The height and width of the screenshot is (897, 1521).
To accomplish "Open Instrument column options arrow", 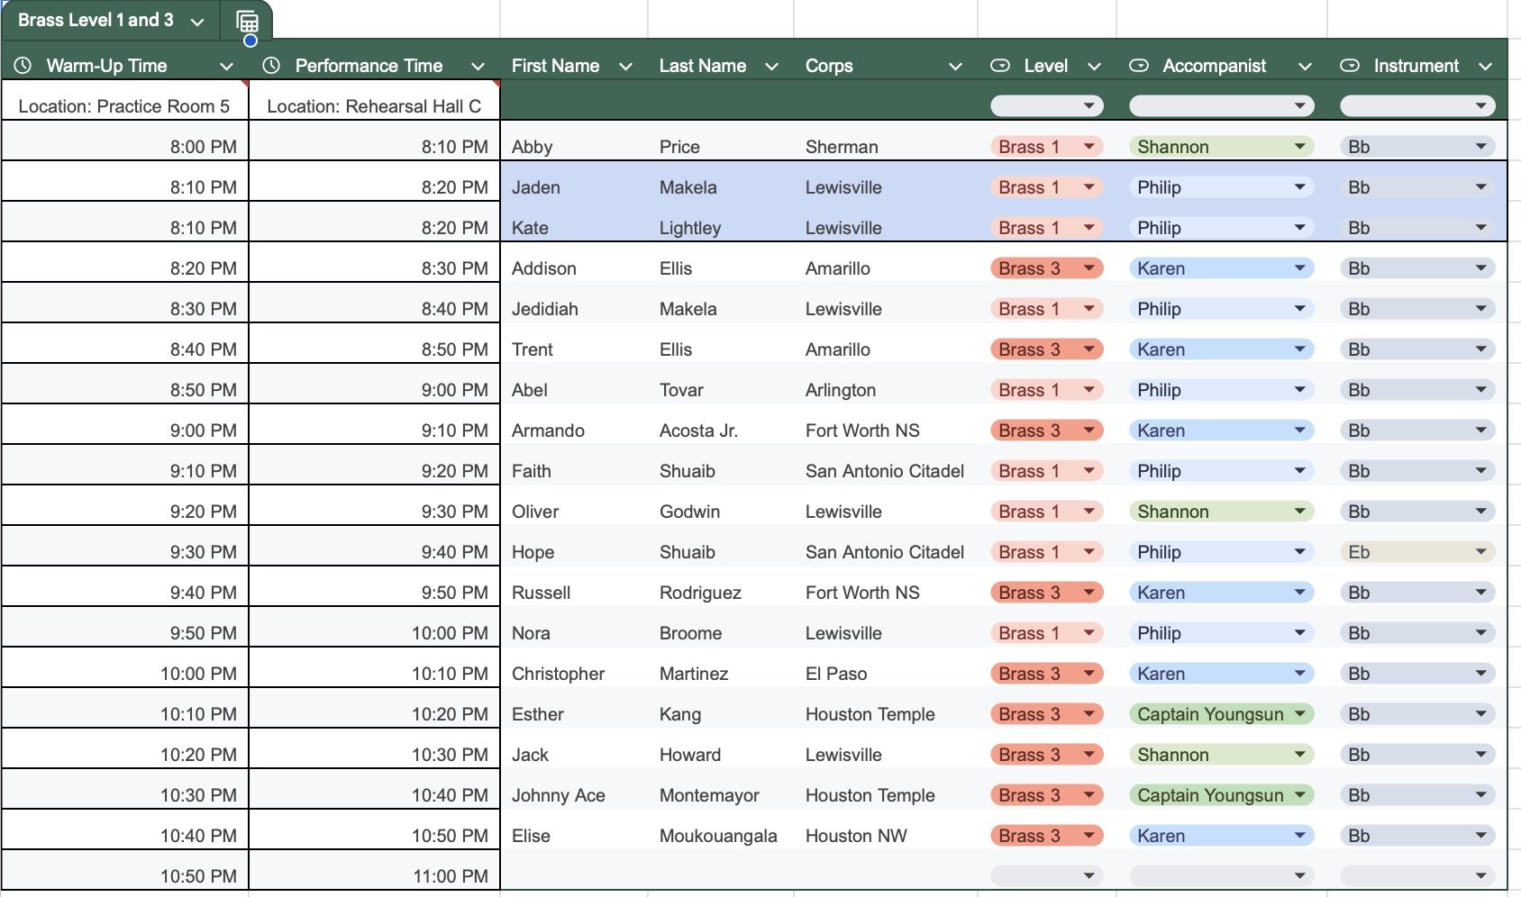I will click(1485, 67).
